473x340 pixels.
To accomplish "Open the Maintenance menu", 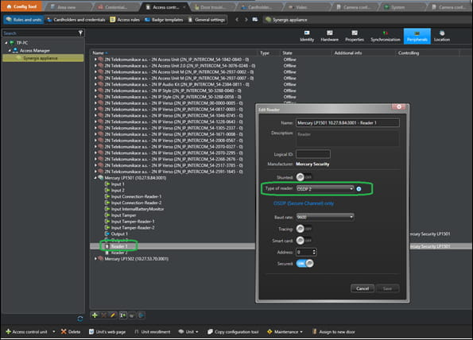I will click(285, 332).
